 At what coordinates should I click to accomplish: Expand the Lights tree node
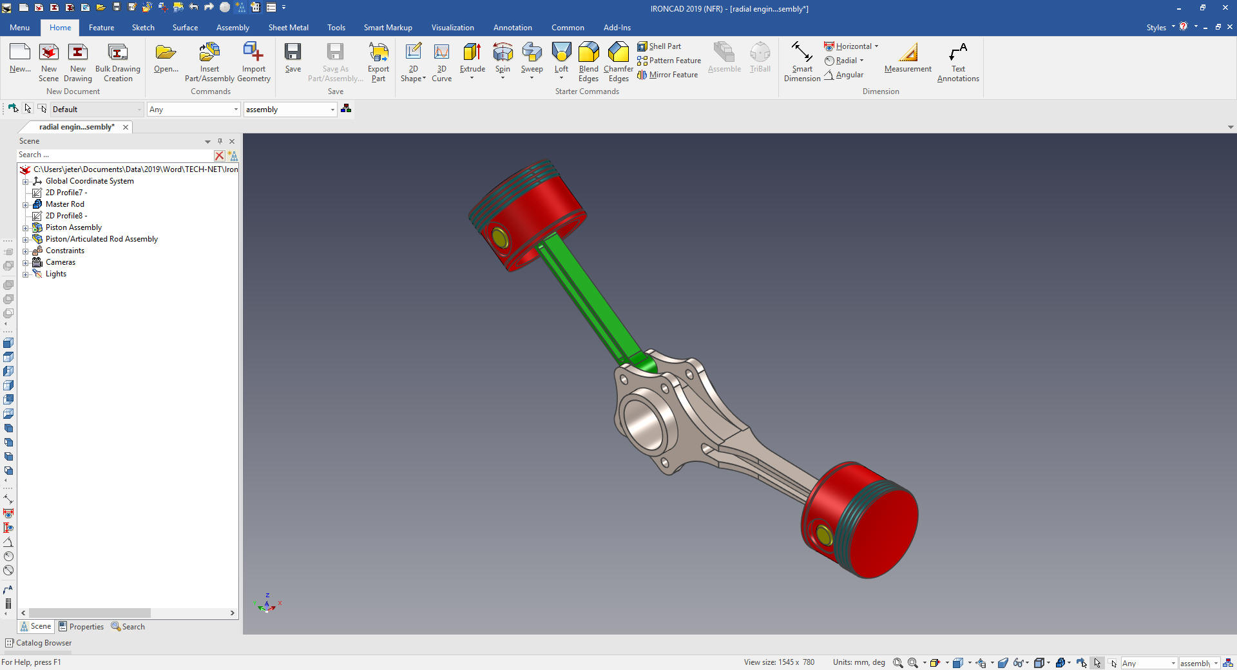click(26, 274)
